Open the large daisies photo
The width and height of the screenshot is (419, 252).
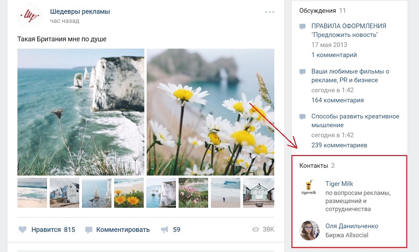point(210,112)
